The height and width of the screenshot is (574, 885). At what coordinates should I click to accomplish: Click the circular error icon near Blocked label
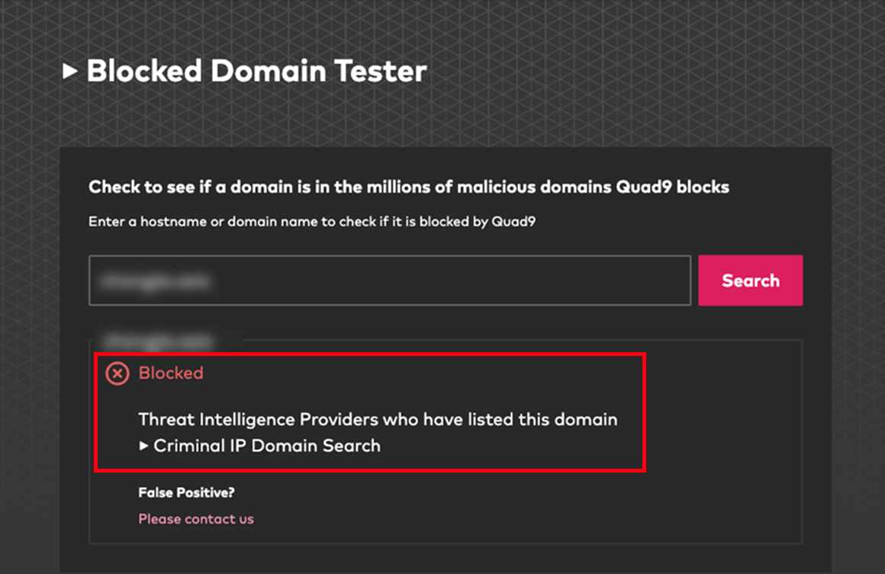point(118,373)
